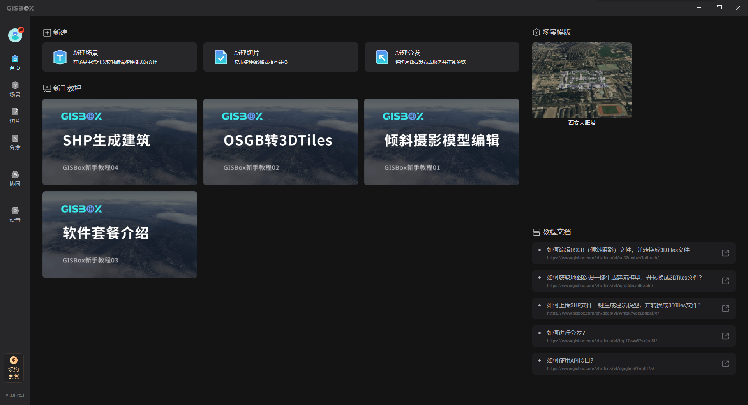Click the 场景模版 section cube icon
Viewport: 748px width, 405px height.
[536, 32]
